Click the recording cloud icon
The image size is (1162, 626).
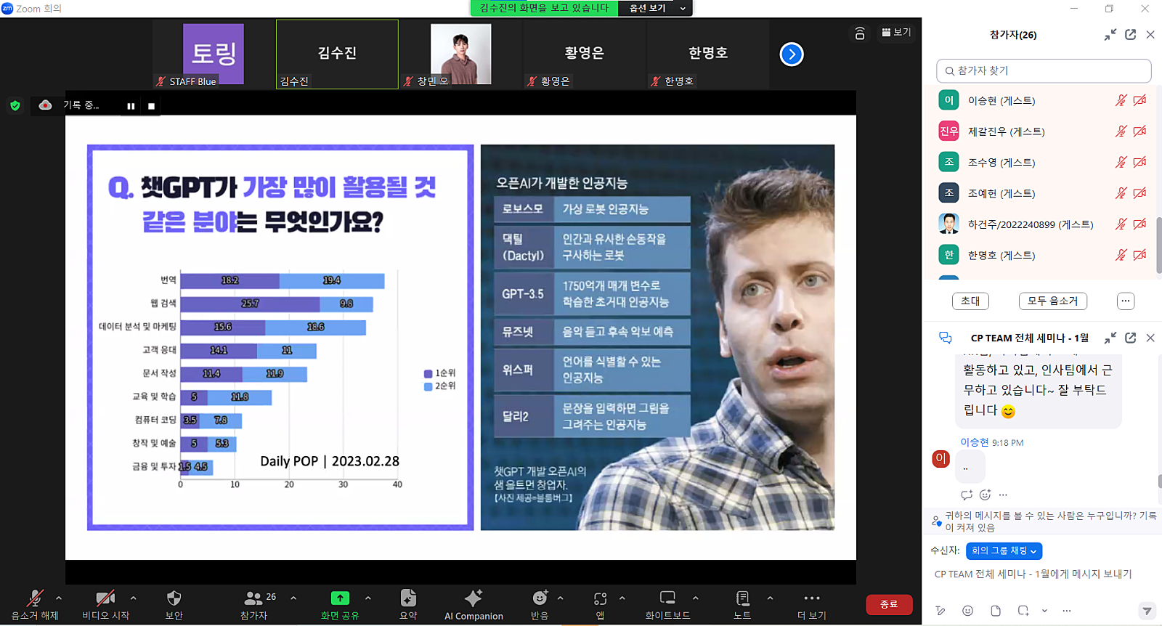tap(45, 105)
